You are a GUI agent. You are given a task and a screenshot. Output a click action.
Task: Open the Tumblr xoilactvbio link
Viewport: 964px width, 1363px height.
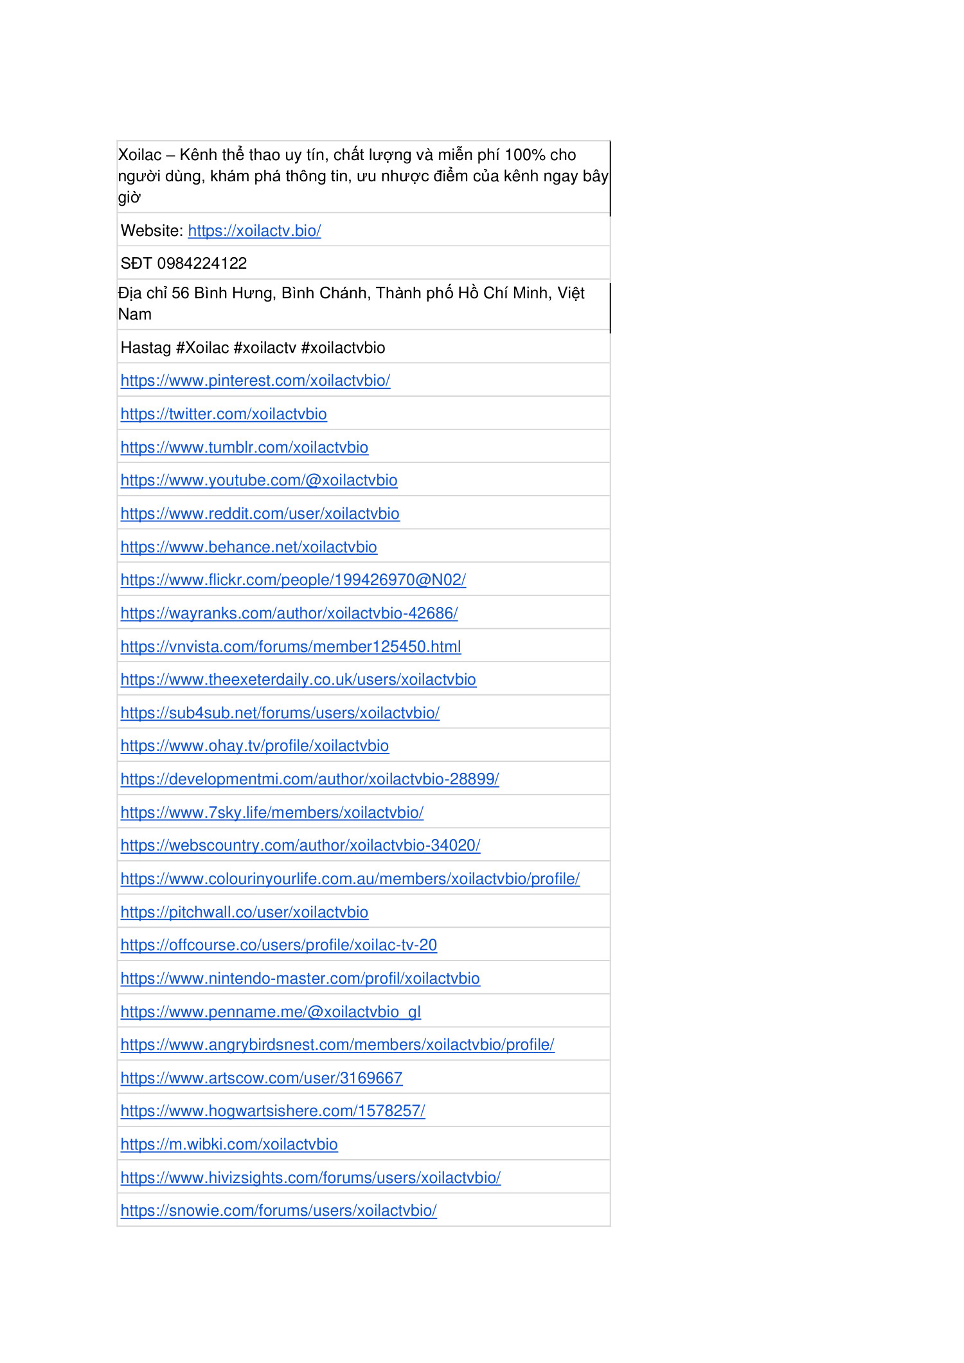[244, 447]
